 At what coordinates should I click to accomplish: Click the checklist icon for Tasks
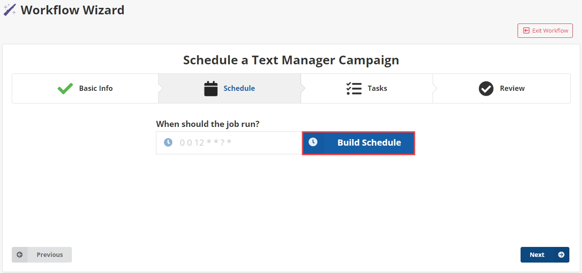pyautogui.click(x=354, y=88)
